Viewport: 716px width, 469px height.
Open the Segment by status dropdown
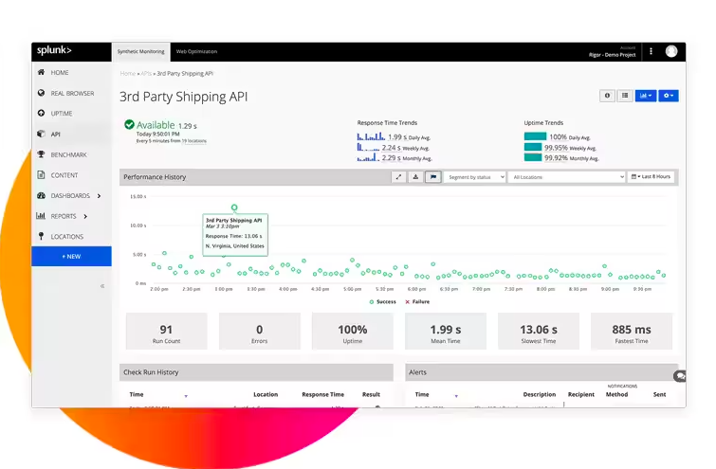(475, 177)
